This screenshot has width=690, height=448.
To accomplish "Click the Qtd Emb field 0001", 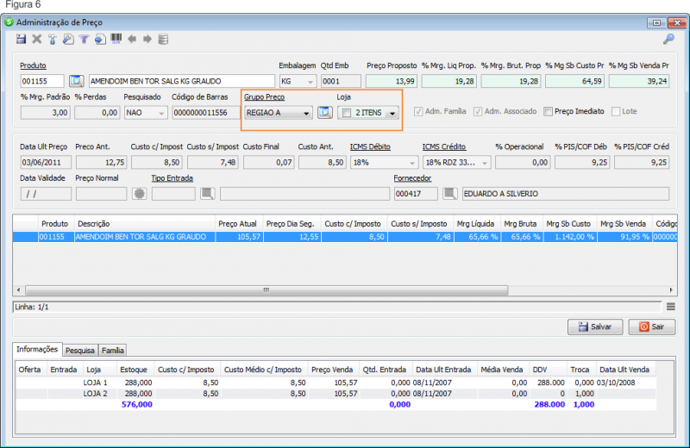I will pyautogui.click(x=341, y=81).
